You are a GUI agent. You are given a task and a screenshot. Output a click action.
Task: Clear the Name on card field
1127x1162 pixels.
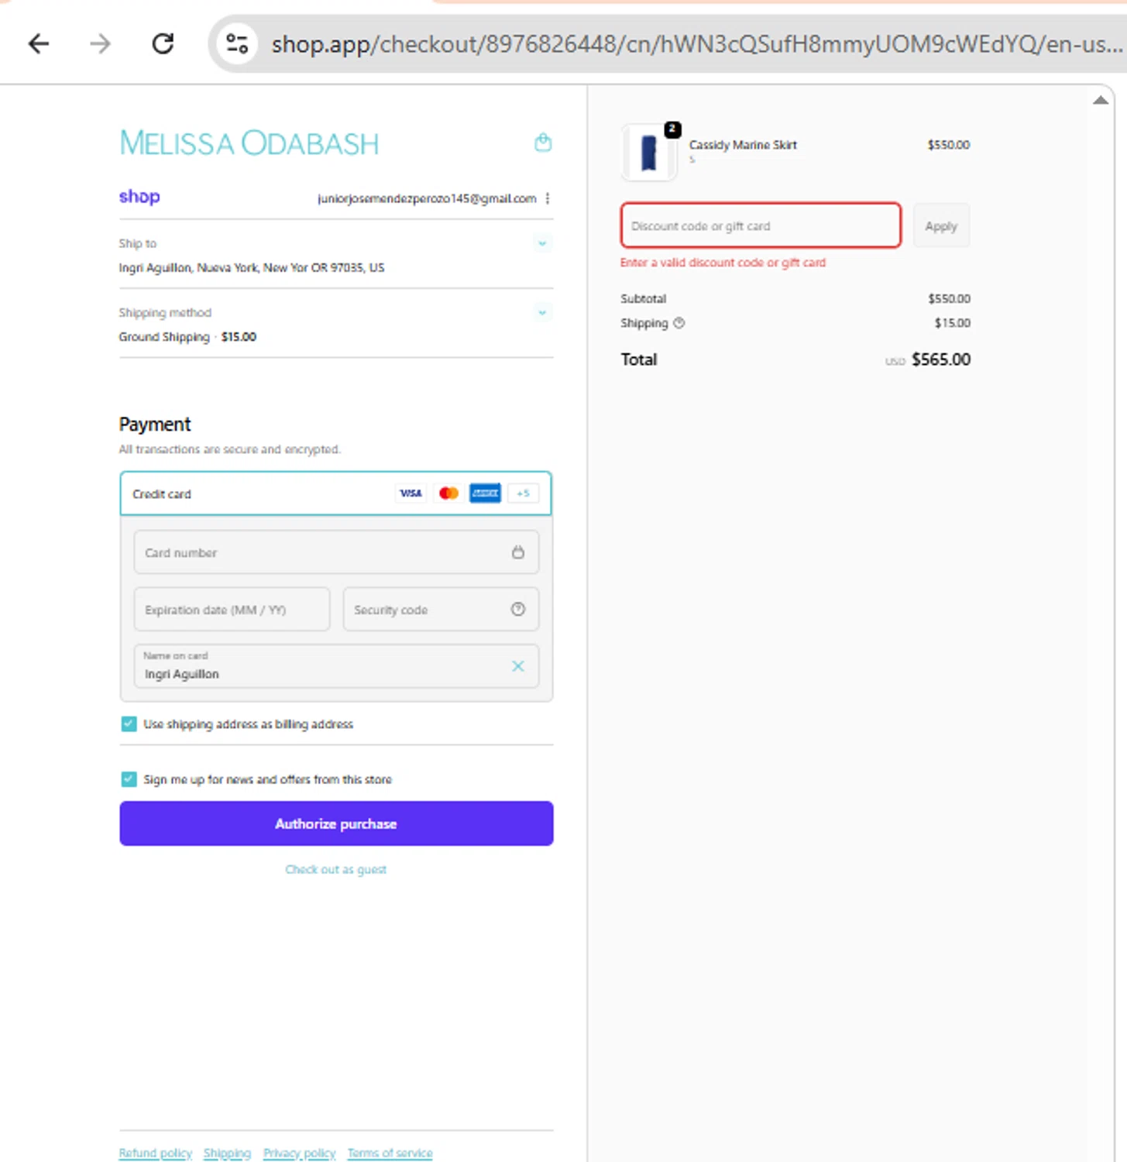(518, 666)
